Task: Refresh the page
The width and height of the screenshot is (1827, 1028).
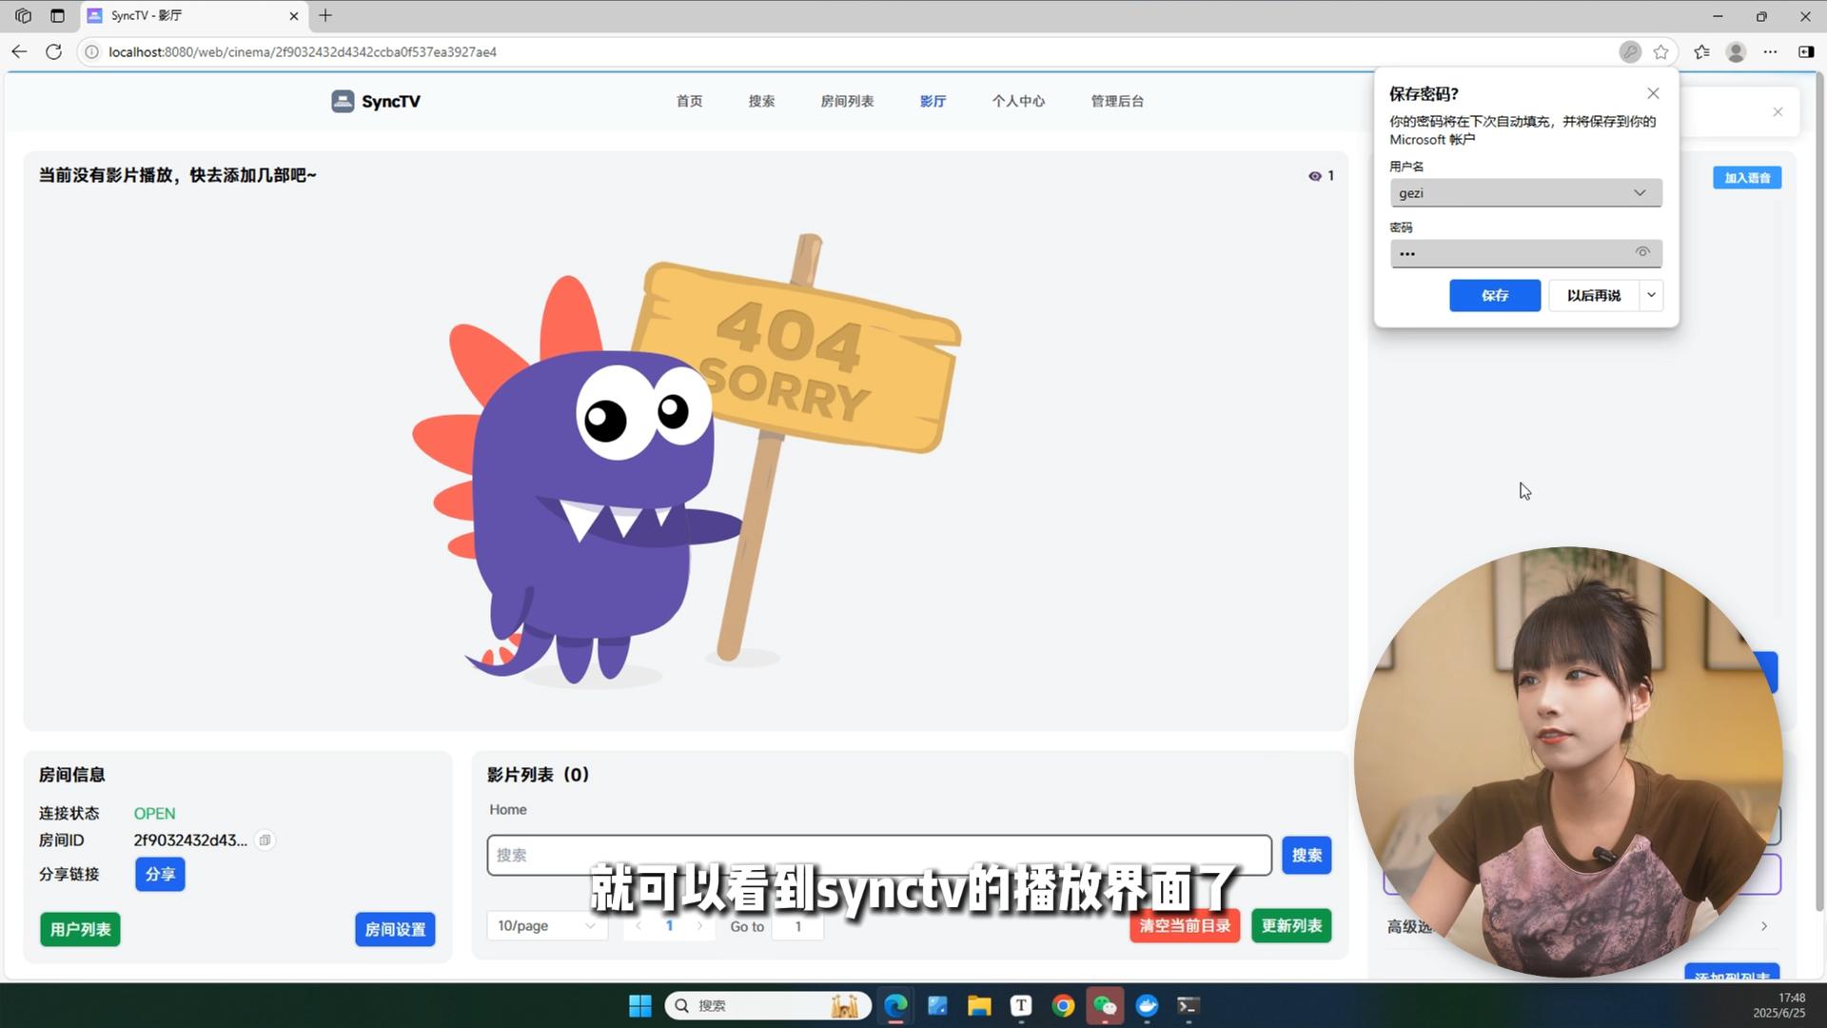Action: pyautogui.click(x=53, y=52)
